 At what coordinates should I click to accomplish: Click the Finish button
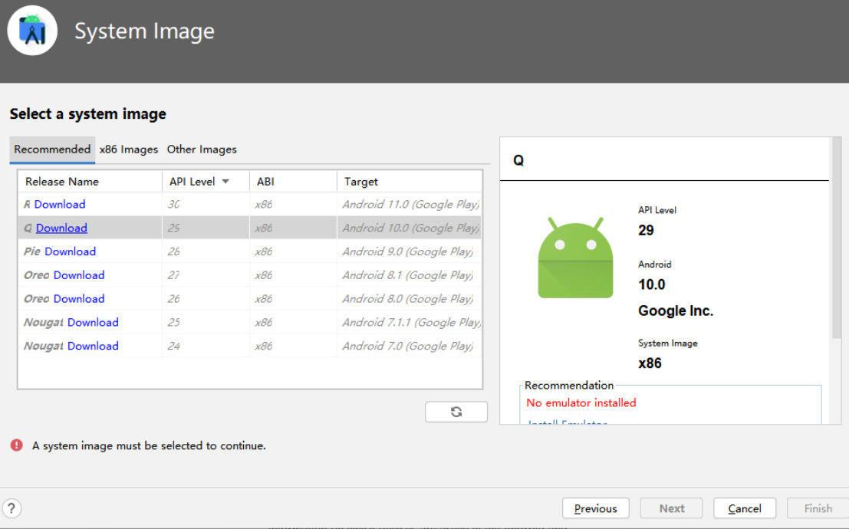point(818,508)
